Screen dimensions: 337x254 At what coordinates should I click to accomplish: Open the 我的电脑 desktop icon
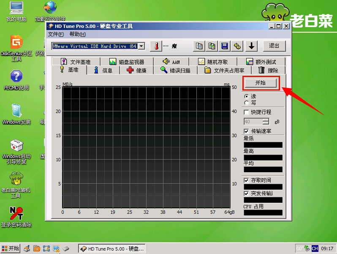pos(16,11)
